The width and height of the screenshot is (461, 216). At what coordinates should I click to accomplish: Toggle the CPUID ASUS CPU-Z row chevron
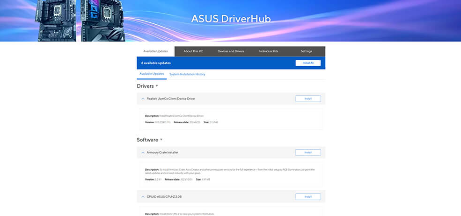(x=143, y=197)
